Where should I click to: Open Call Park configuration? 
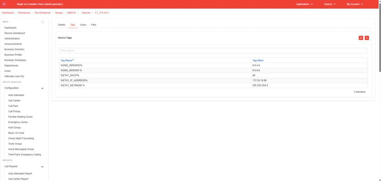[13, 106]
